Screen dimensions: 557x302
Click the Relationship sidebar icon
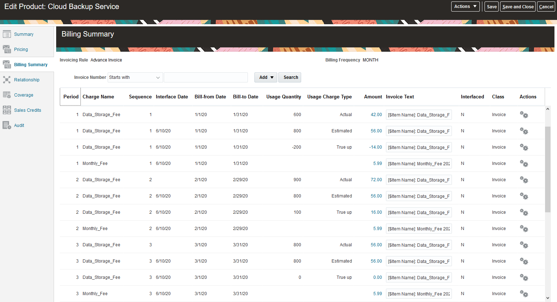coord(7,80)
